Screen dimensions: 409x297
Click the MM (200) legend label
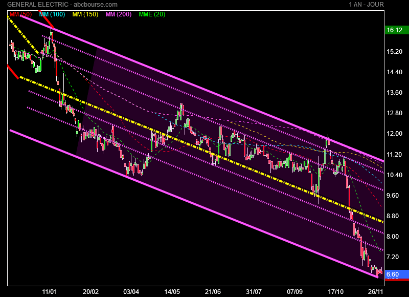coord(119,14)
